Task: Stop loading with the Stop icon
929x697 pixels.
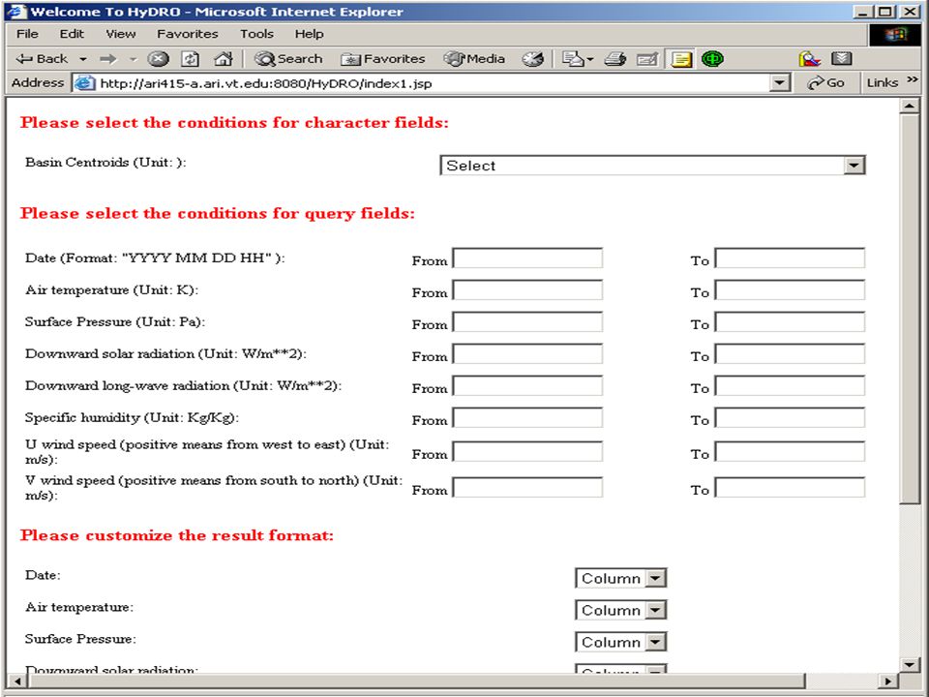Action: 158,59
